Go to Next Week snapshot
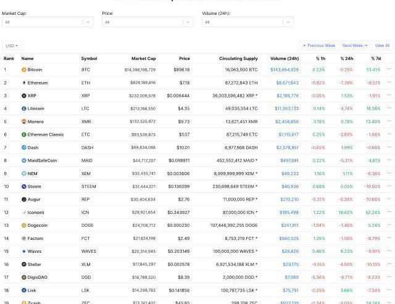Image resolution: width=395 pixels, height=304 pixels. point(355,46)
